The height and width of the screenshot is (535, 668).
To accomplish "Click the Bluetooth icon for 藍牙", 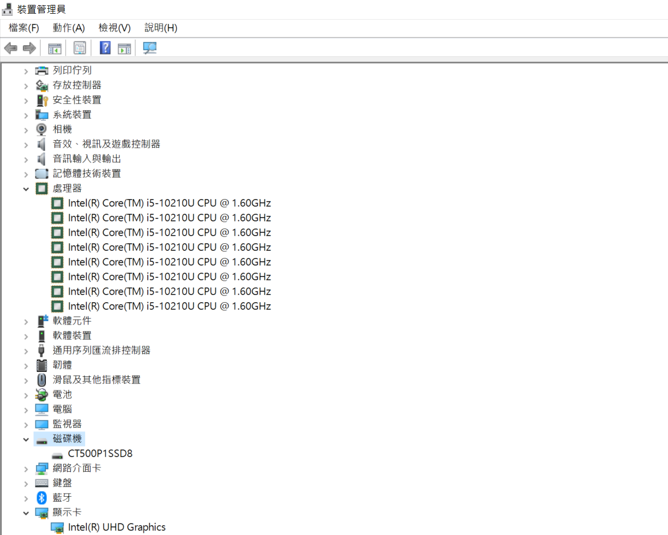I will [41, 497].
